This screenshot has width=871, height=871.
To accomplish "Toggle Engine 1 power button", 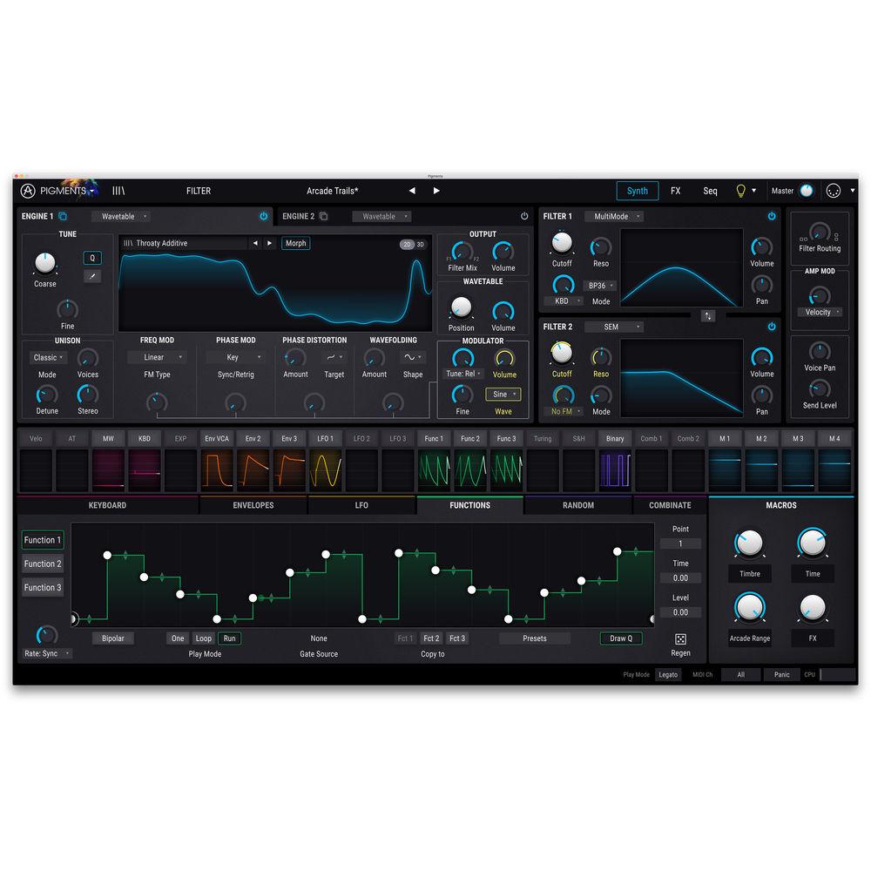I will 263,216.
